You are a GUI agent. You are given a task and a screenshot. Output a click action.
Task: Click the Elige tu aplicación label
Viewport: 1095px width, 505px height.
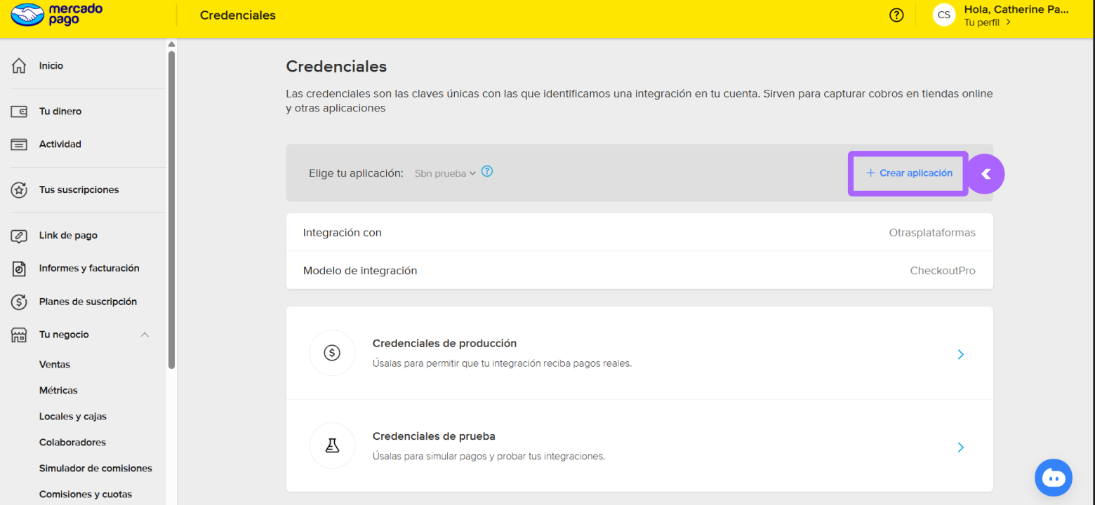pos(356,173)
